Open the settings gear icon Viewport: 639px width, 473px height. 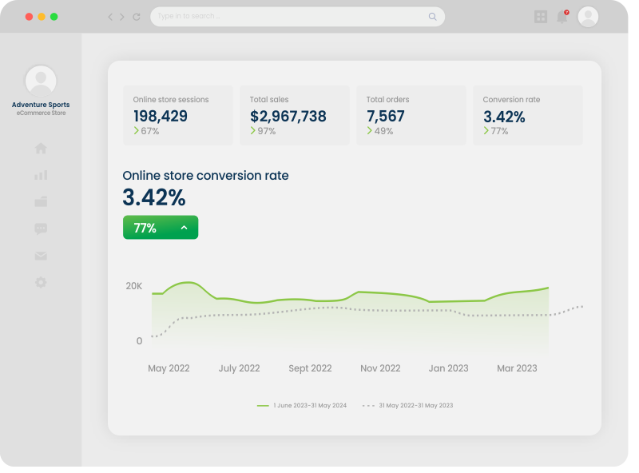pyautogui.click(x=41, y=283)
